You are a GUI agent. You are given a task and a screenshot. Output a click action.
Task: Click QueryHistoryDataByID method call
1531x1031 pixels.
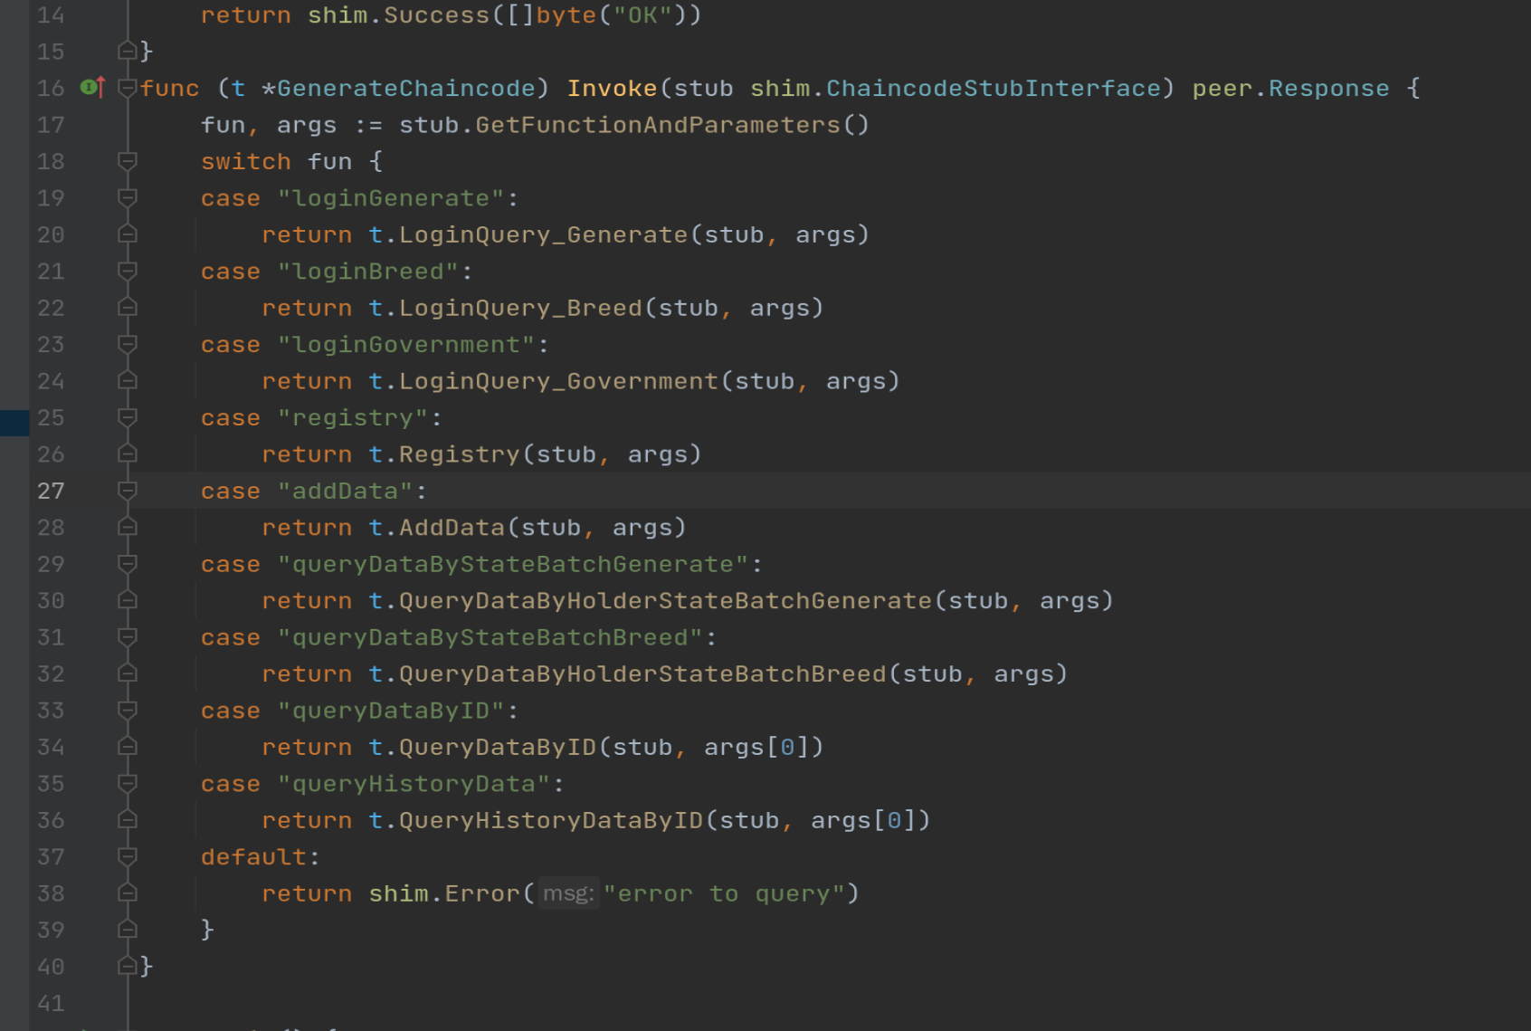[x=551, y=821]
